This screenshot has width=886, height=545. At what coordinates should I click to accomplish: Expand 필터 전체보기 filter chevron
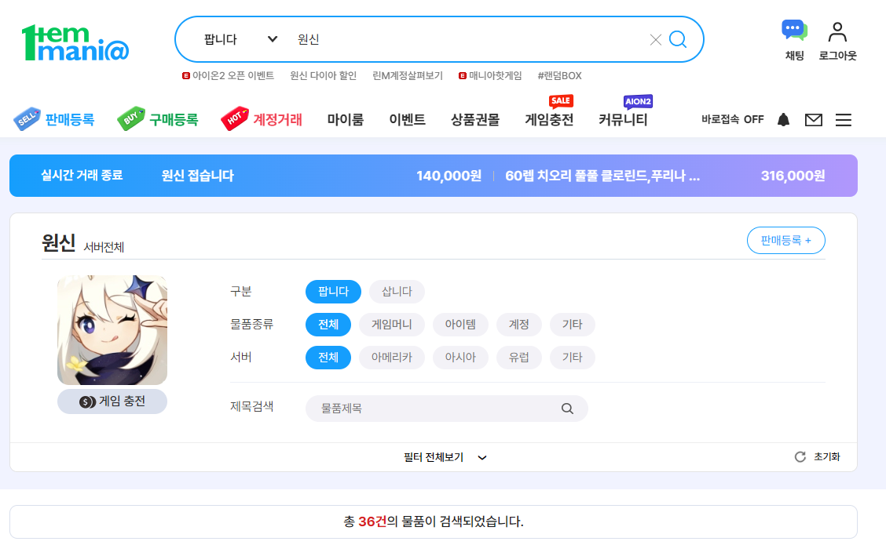click(482, 457)
